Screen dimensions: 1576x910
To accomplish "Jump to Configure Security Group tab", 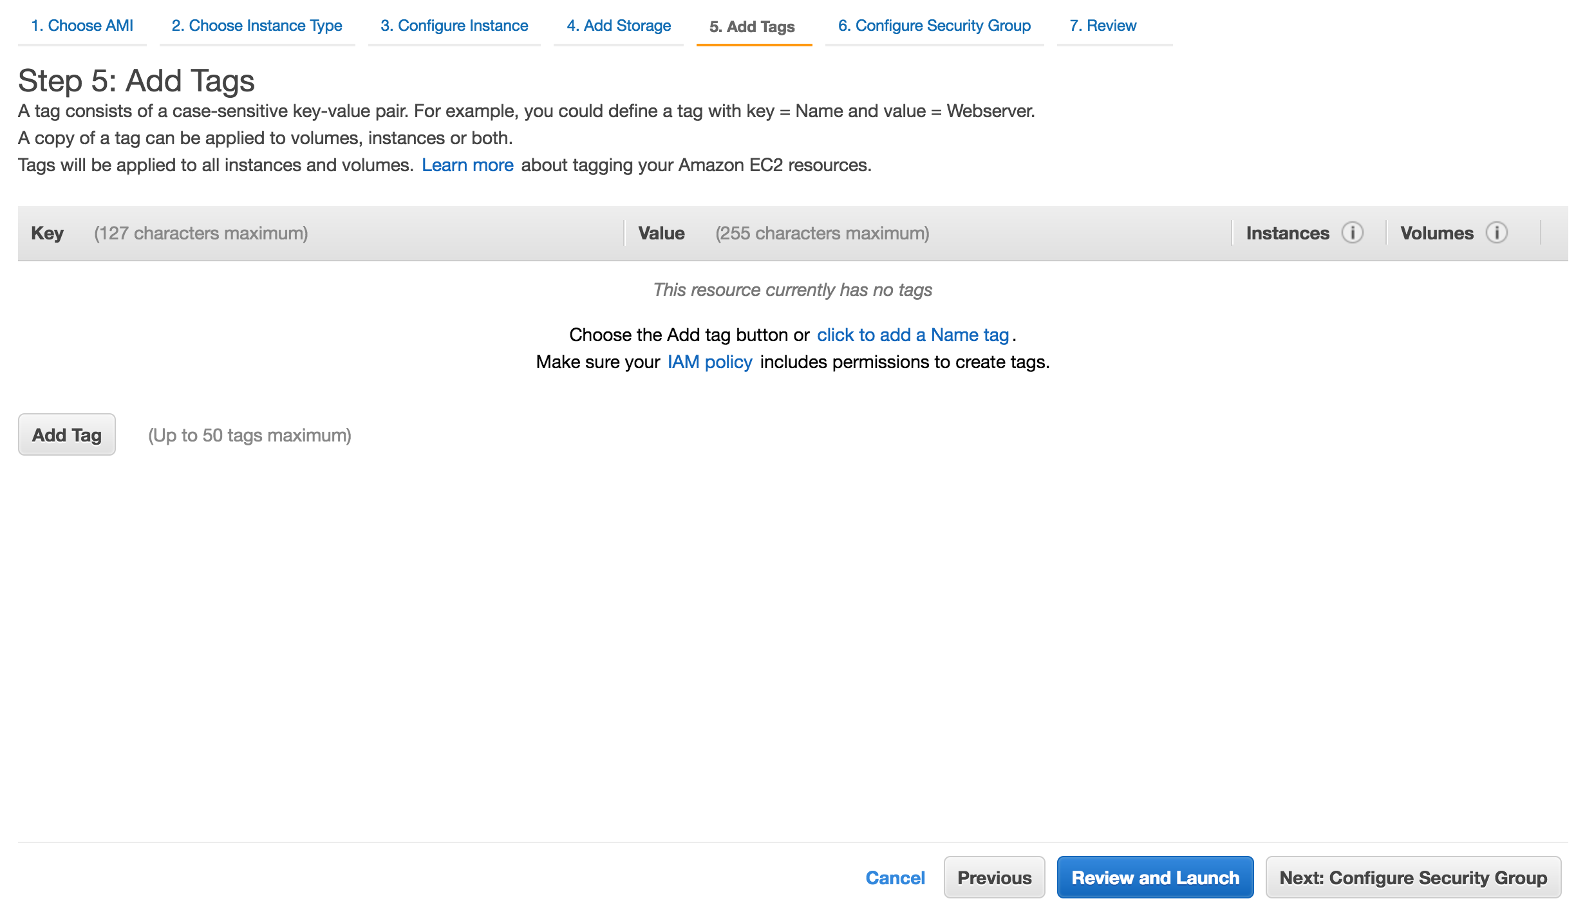I will [x=934, y=26].
